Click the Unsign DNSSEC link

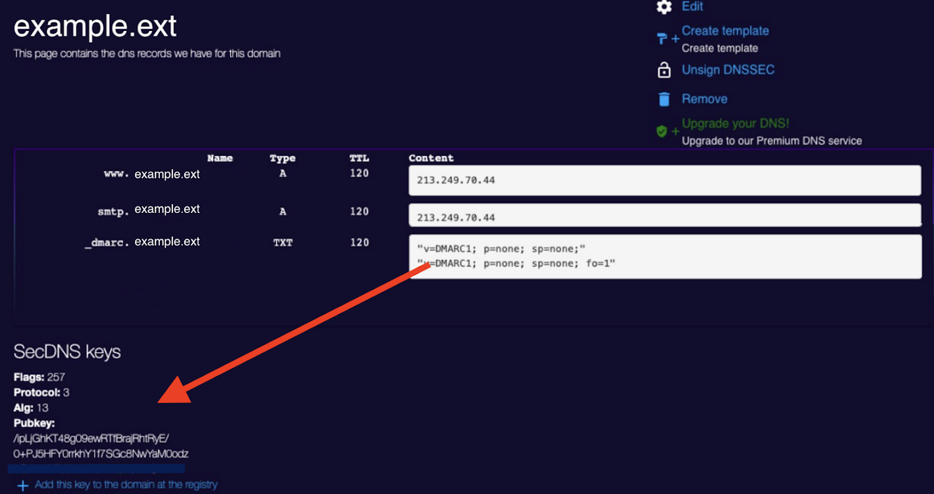(728, 69)
